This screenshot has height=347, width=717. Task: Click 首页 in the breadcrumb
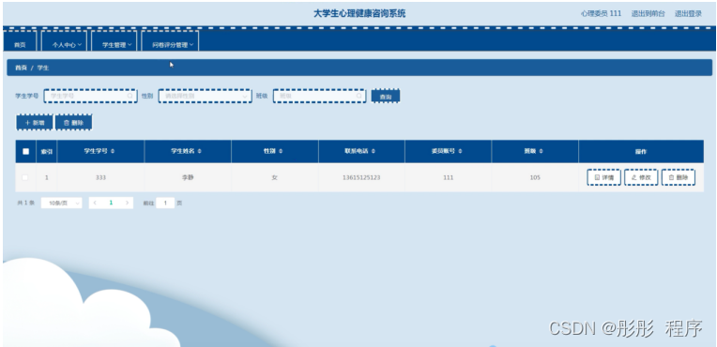(x=21, y=68)
